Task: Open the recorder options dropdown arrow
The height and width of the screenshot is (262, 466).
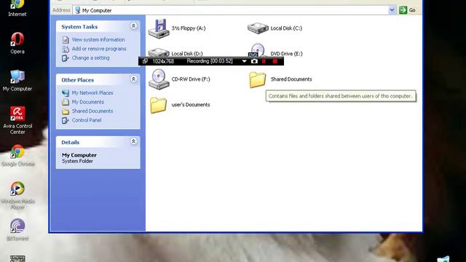Action: coord(244,61)
